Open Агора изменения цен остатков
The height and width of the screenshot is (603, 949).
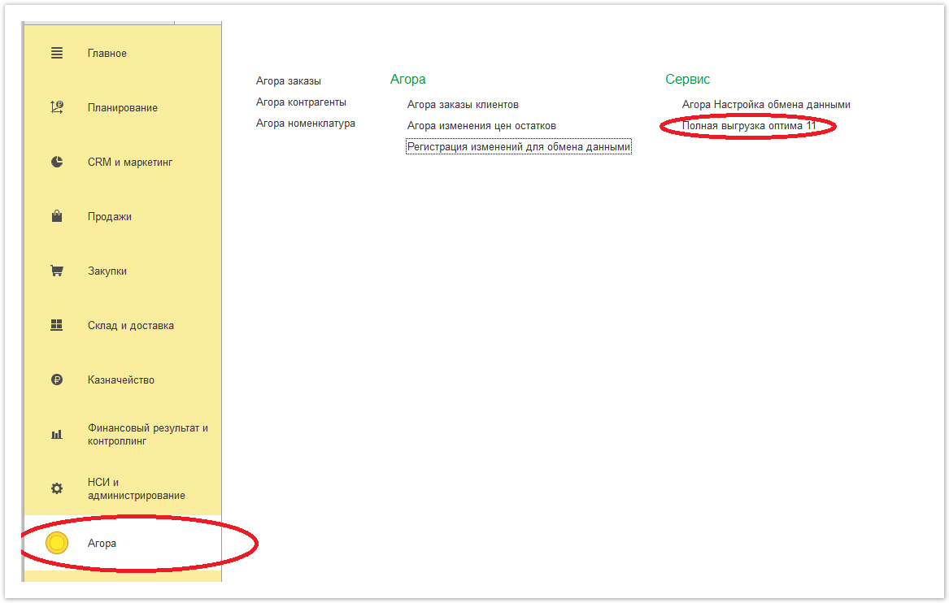click(481, 126)
